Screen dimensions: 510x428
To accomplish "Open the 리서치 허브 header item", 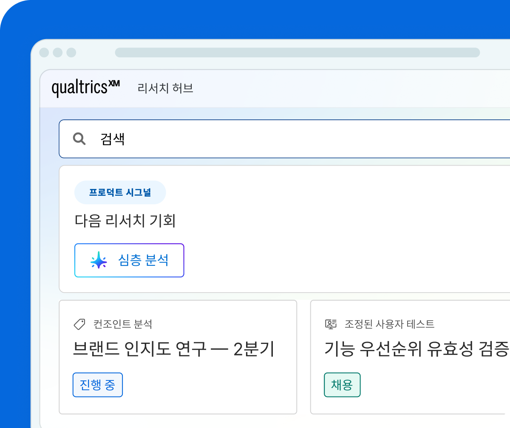I will click(165, 88).
